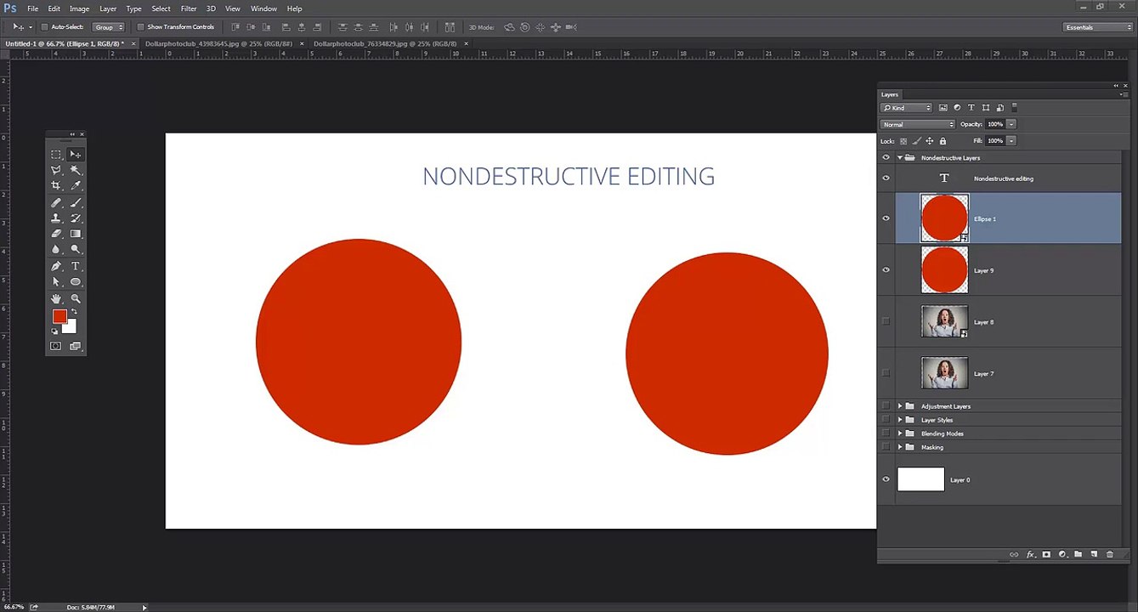Select the Eraser tool

tap(56, 234)
